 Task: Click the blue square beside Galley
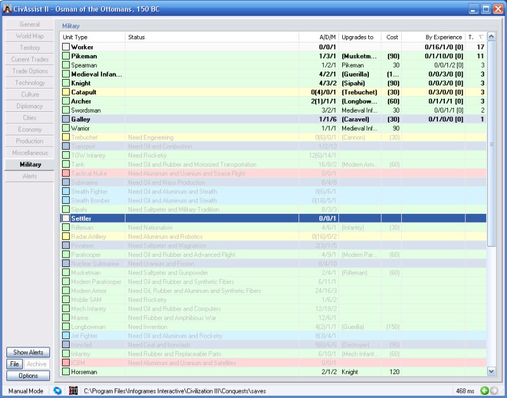pyautogui.click(x=66, y=119)
